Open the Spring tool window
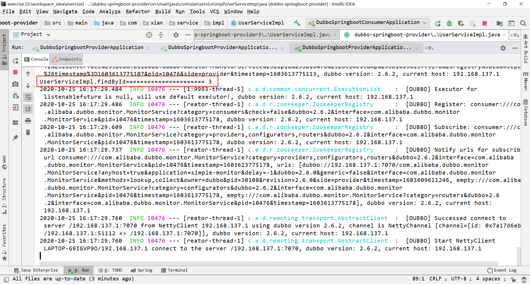The width and height of the screenshot is (530, 284). (141, 270)
